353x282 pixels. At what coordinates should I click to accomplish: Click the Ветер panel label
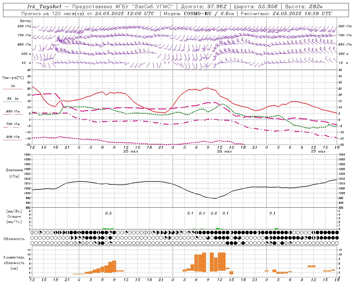point(26,21)
